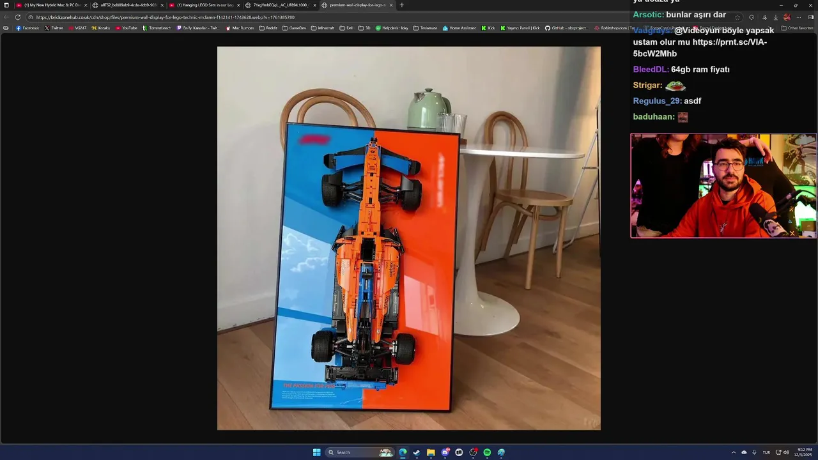
Task: Open the OneDrive cloud tray icon
Action: point(744,452)
